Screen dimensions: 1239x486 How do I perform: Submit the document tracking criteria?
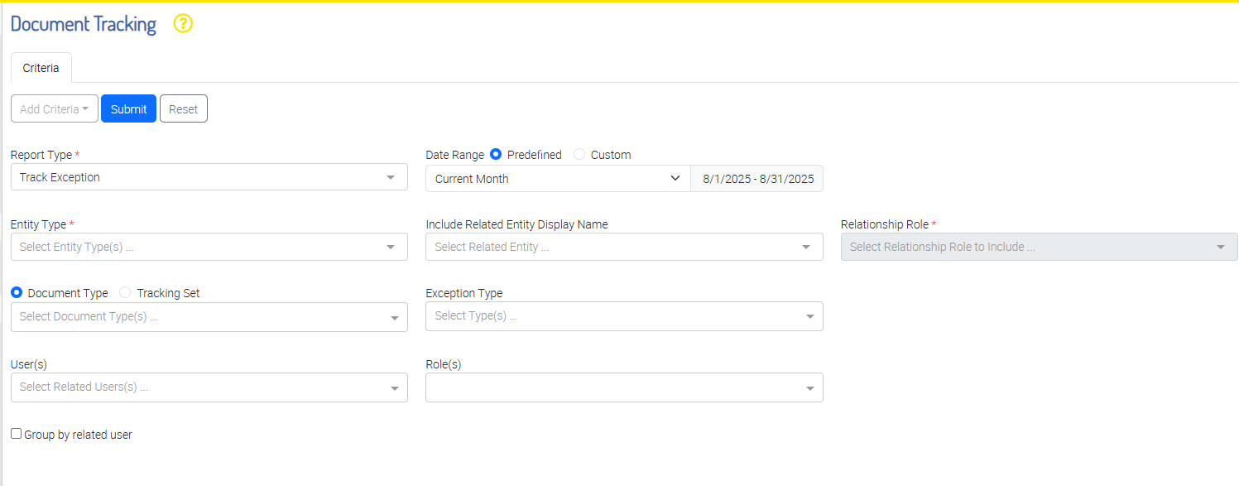click(128, 108)
